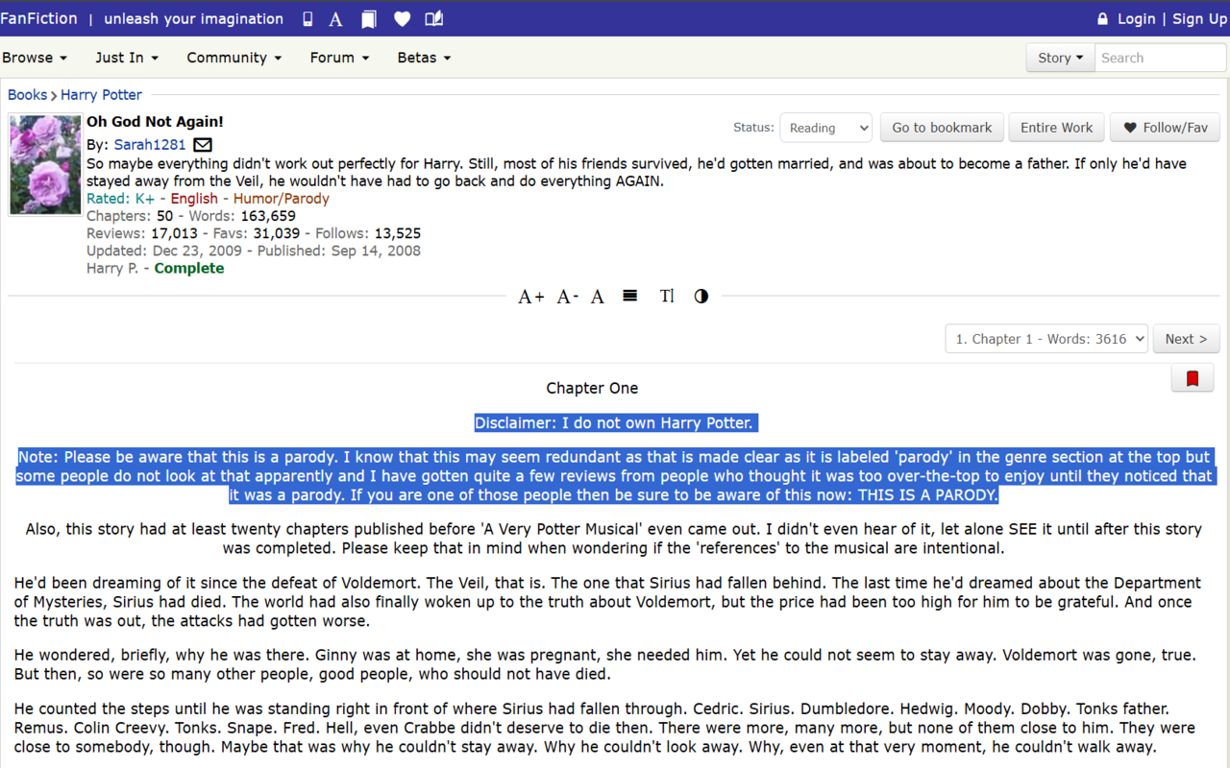Open the Harry Potter breadcrumb link
This screenshot has height=768, width=1230.
(101, 95)
